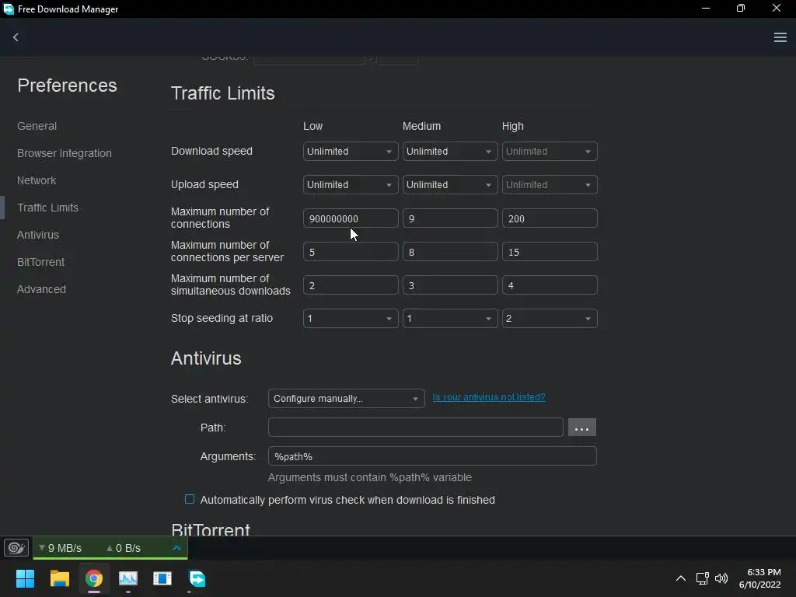Open Google Chrome from taskbar
Screen dimensions: 796x597
[94, 578]
